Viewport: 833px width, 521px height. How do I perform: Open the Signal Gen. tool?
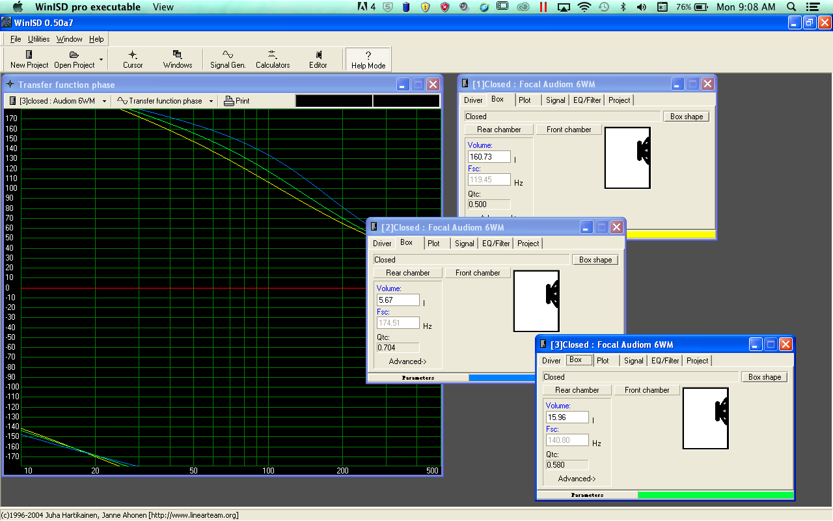click(228, 59)
